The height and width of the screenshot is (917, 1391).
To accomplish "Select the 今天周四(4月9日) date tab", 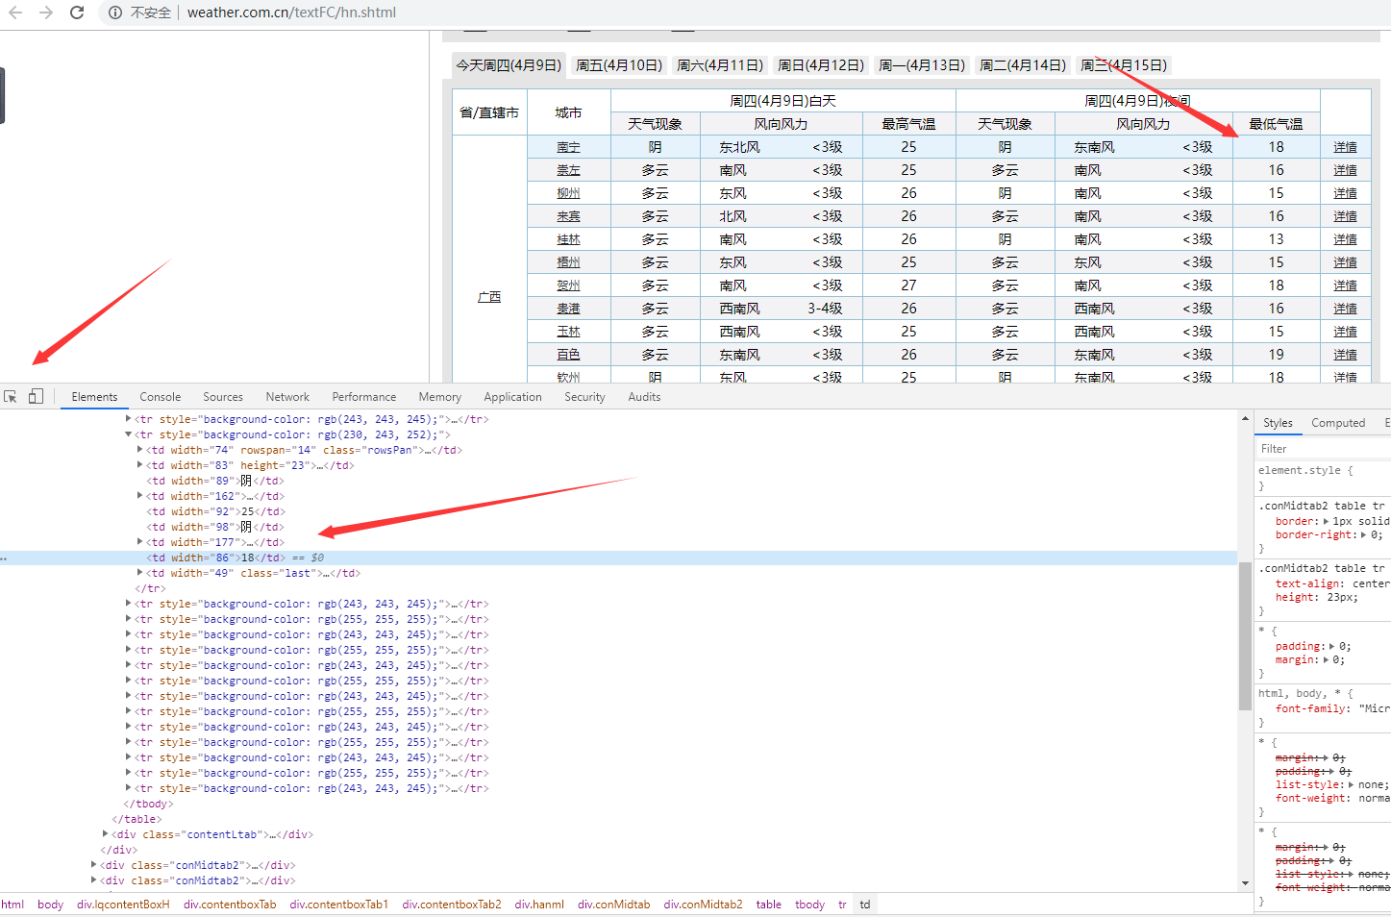I will [x=509, y=65].
